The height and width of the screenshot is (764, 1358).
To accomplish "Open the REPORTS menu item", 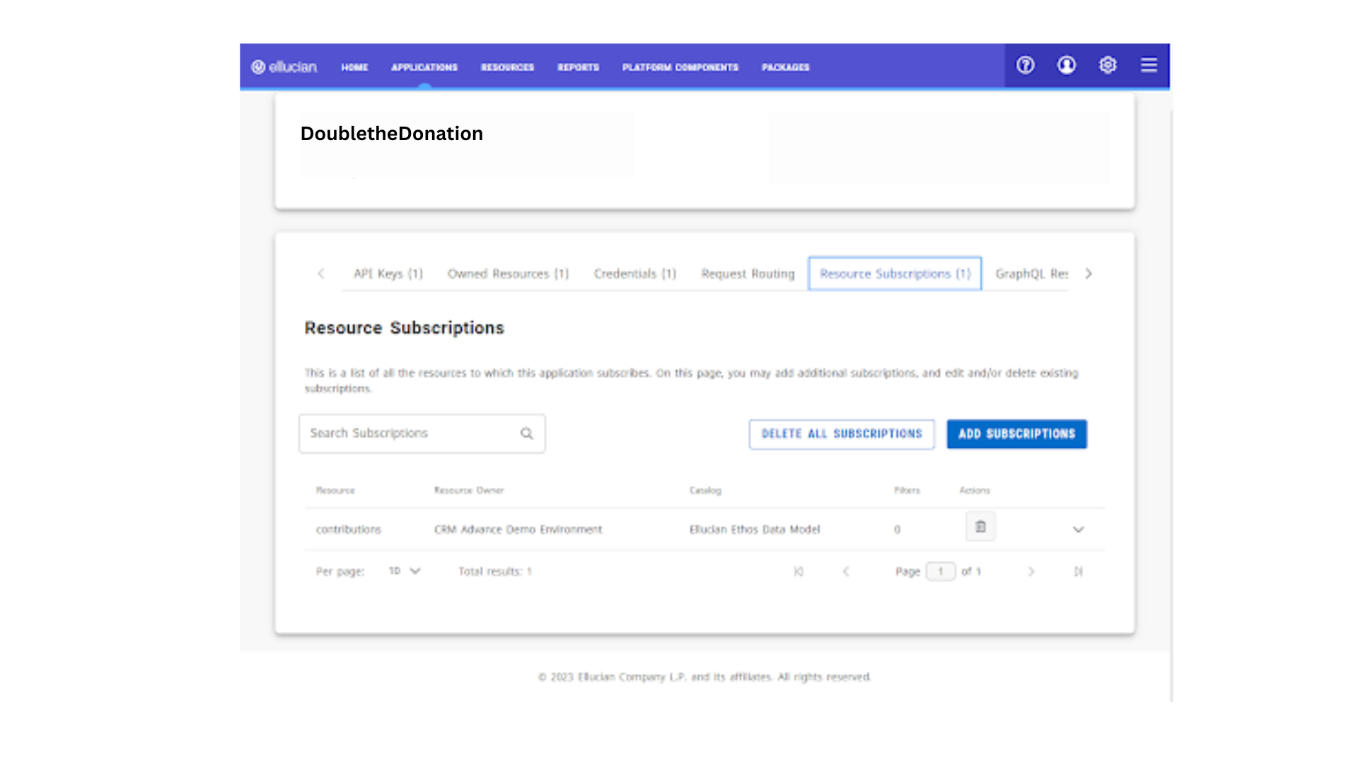I will (x=578, y=67).
